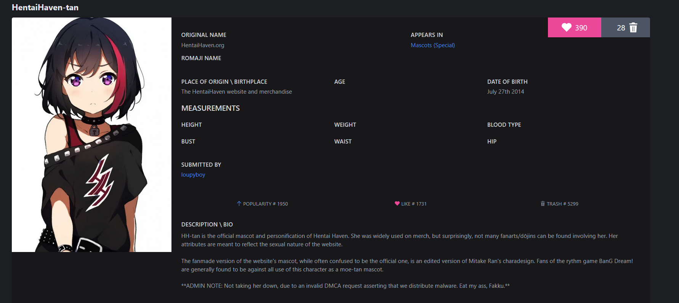Click the MEASUREMENTS heading

click(211, 108)
